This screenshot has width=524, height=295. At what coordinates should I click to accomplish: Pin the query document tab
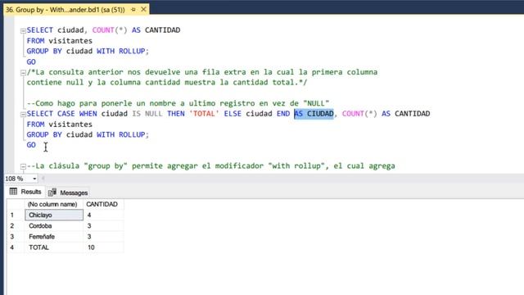133,10
